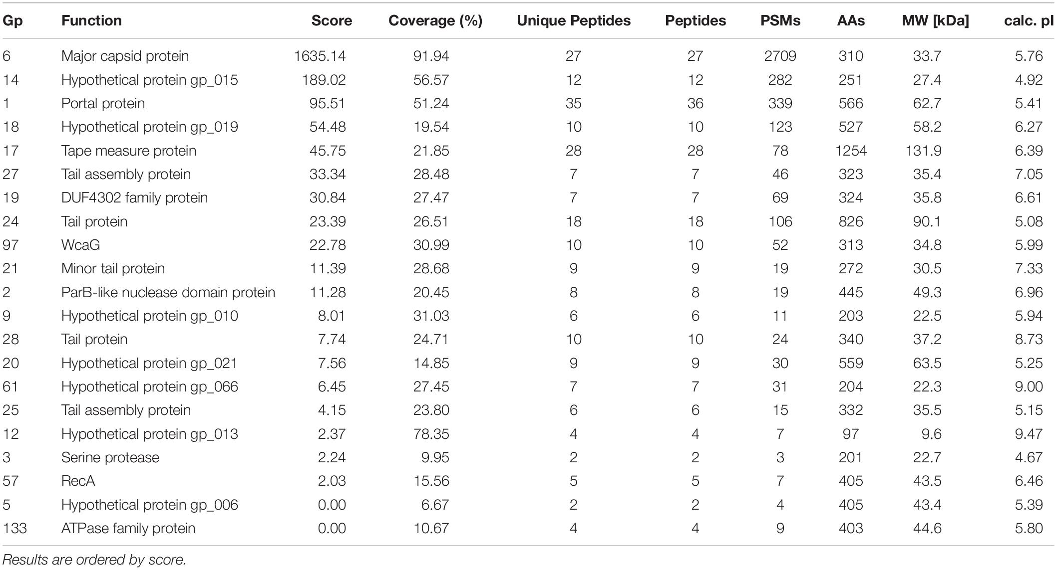Click the AAs value 1254
The height and width of the screenshot is (570, 1057).
coord(851,151)
